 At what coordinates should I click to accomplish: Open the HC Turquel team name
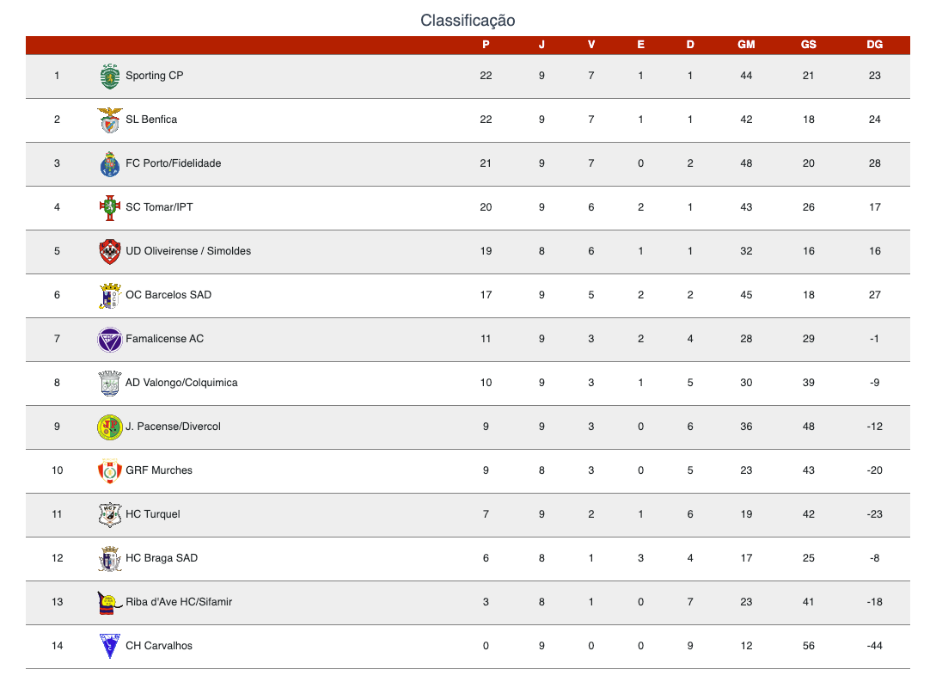(153, 514)
